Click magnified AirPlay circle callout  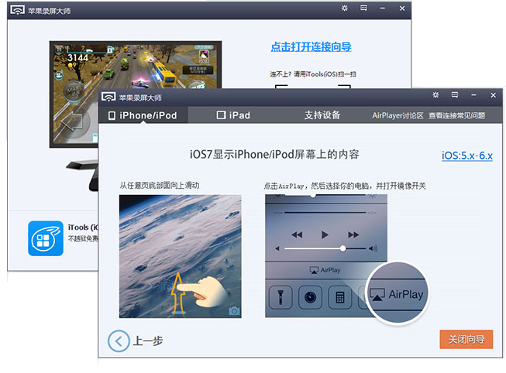coord(398,294)
